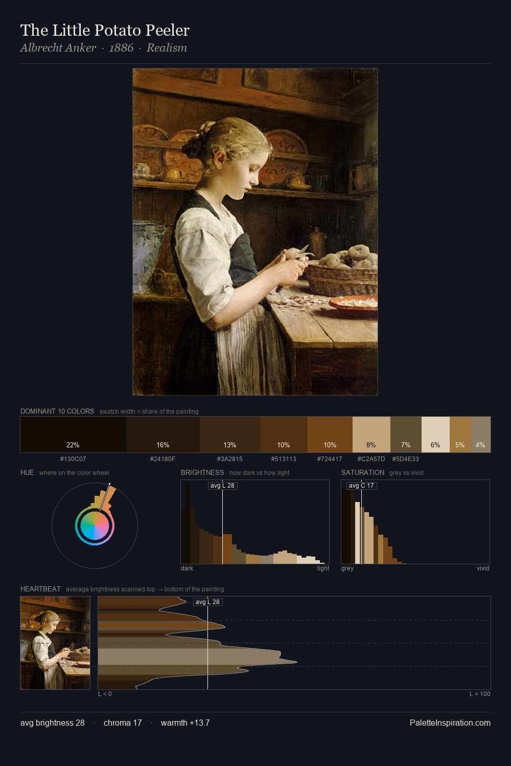
Task: Click the hex code #130C07
Action: pyautogui.click(x=73, y=459)
